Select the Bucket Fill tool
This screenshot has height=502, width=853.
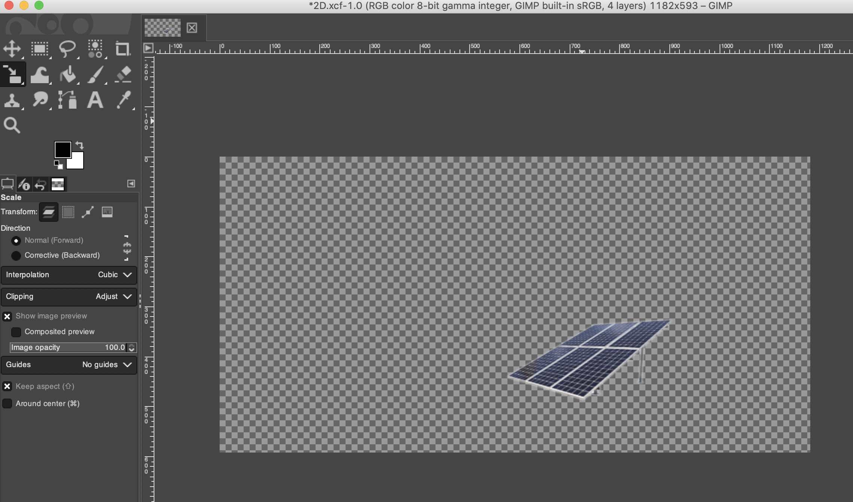coord(68,75)
